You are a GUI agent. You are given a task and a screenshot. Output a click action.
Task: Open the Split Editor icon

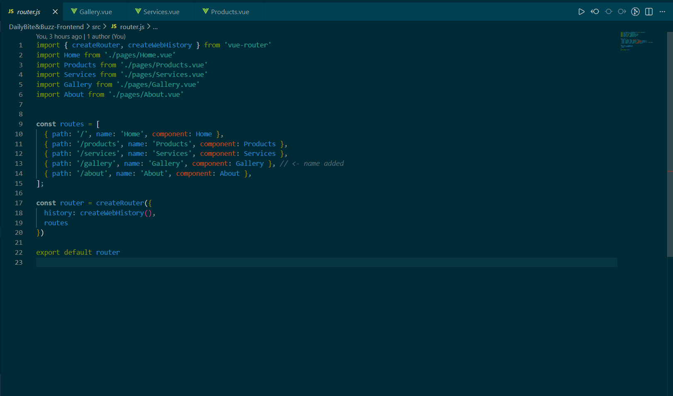click(649, 12)
